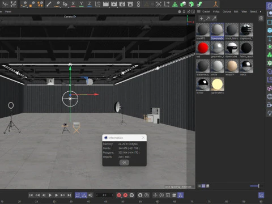The height and width of the screenshot is (204, 272).
Task: Select the red material thumbnail
Action: (x=203, y=48)
